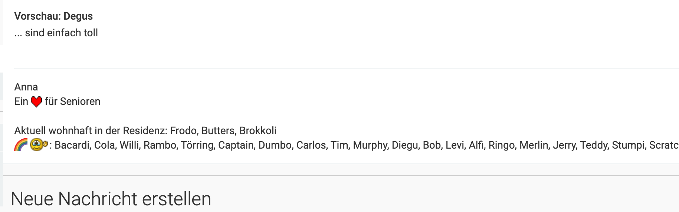Click the username "Anna" in signature
Viewport: 679px width, 212px height.
click(26, 87)
